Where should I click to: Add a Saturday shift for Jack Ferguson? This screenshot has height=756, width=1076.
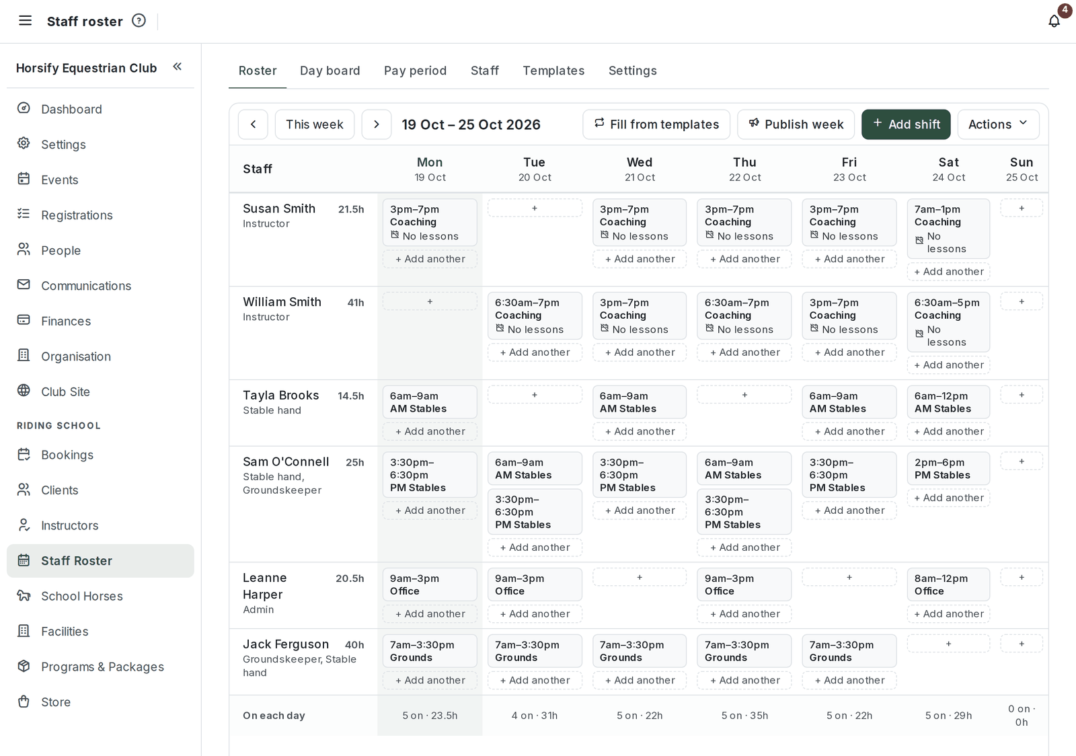tap(948, 644)
